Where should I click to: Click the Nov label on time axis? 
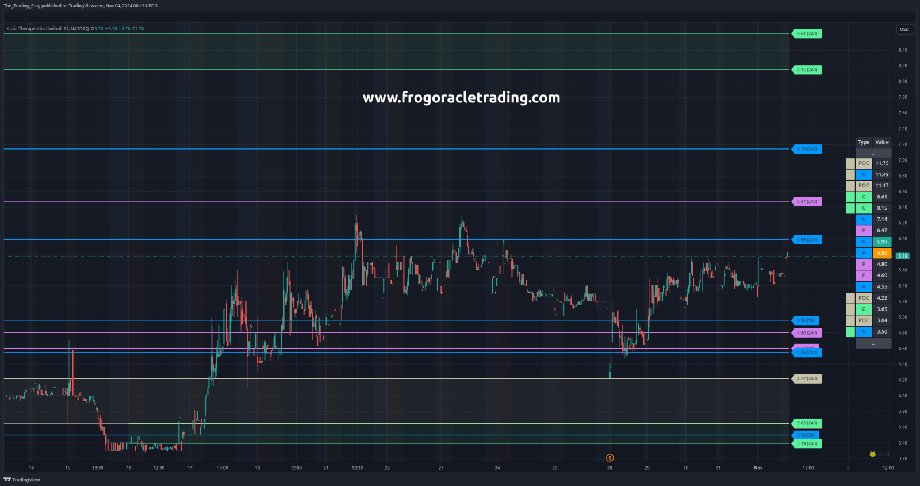point(758,468)
